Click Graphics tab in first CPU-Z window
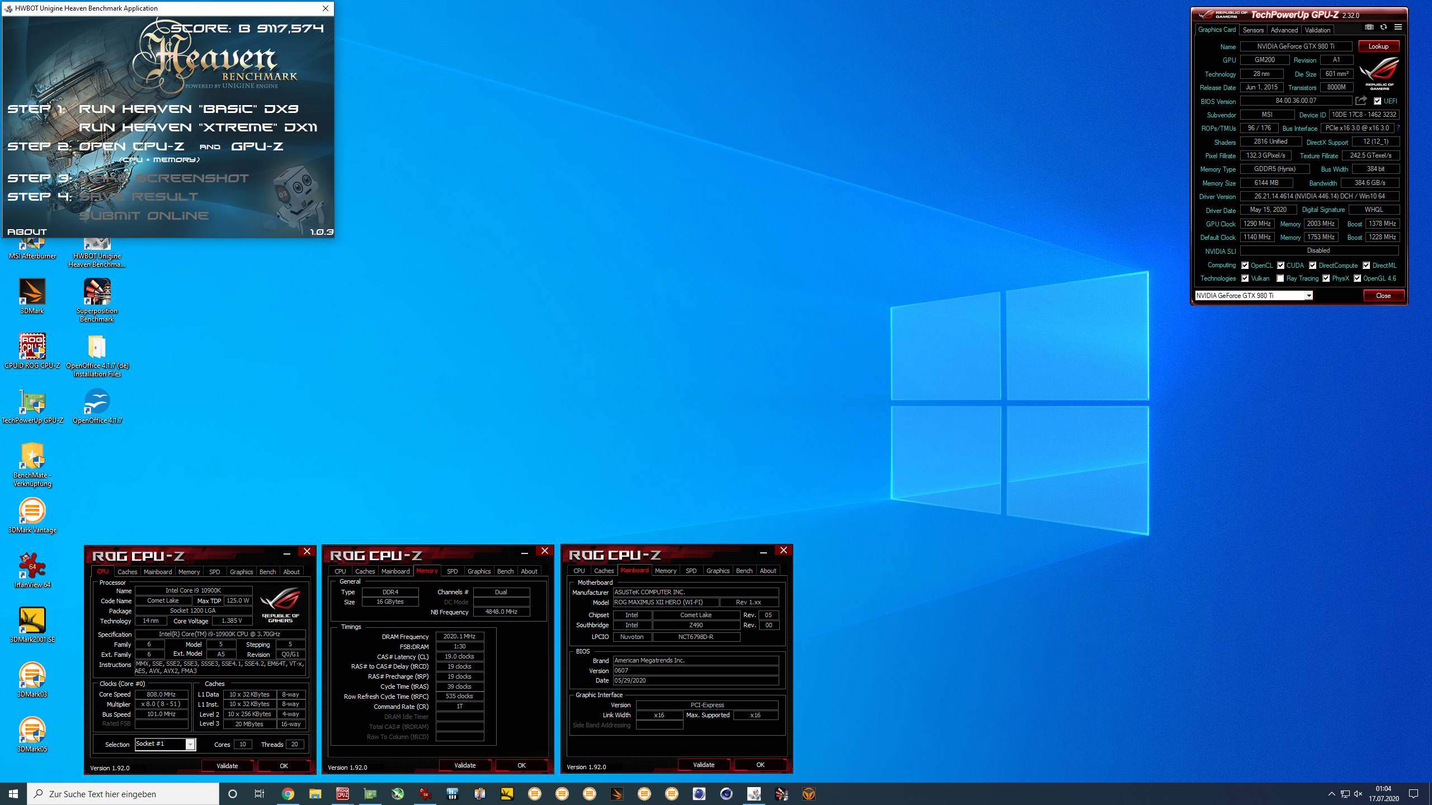Viewport: 1432px width, 805px height. [241, 572]
